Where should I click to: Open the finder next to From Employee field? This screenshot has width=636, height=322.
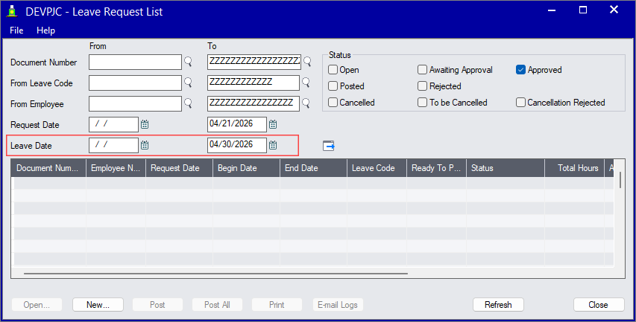pyautogui.click(x=189, y=103)
